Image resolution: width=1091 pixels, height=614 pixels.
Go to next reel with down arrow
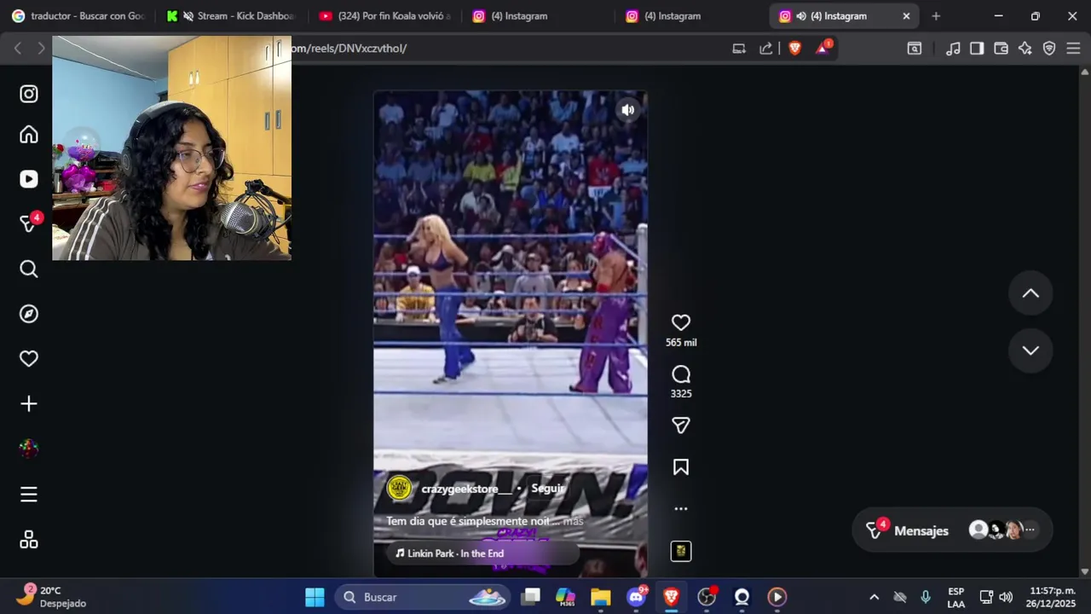[1030, 350]
